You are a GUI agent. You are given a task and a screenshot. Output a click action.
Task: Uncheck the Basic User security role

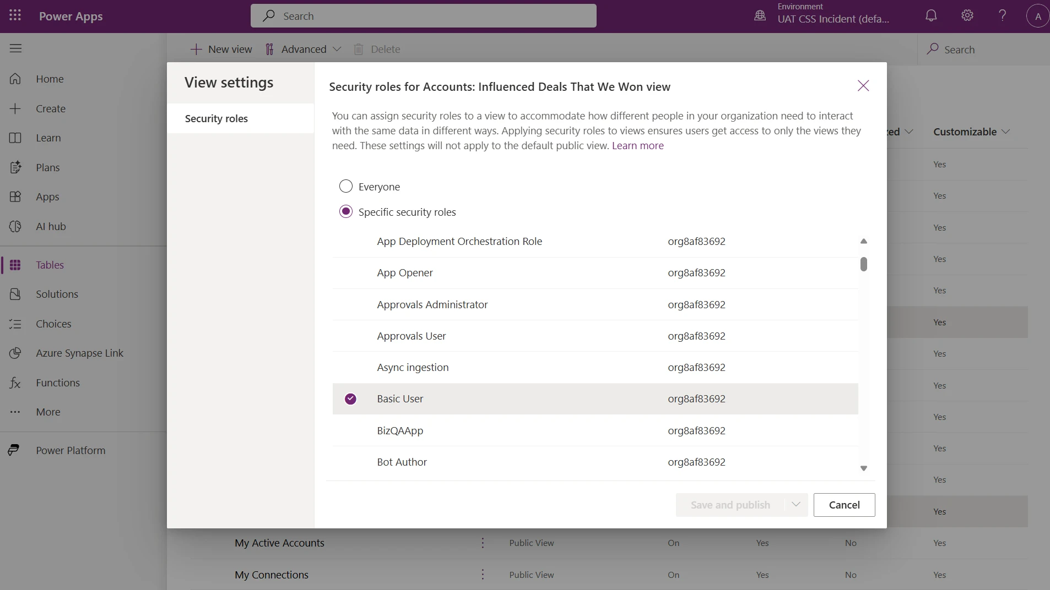[350, 399]
